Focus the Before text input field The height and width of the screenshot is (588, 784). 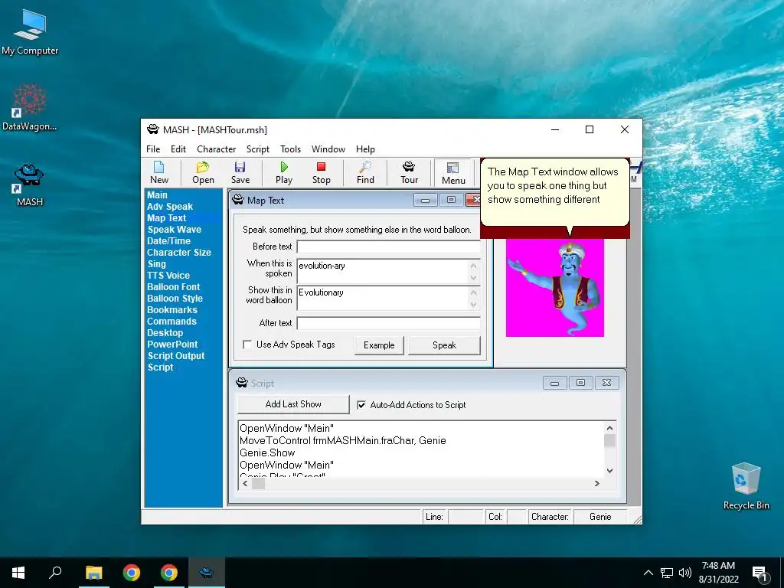388,247
